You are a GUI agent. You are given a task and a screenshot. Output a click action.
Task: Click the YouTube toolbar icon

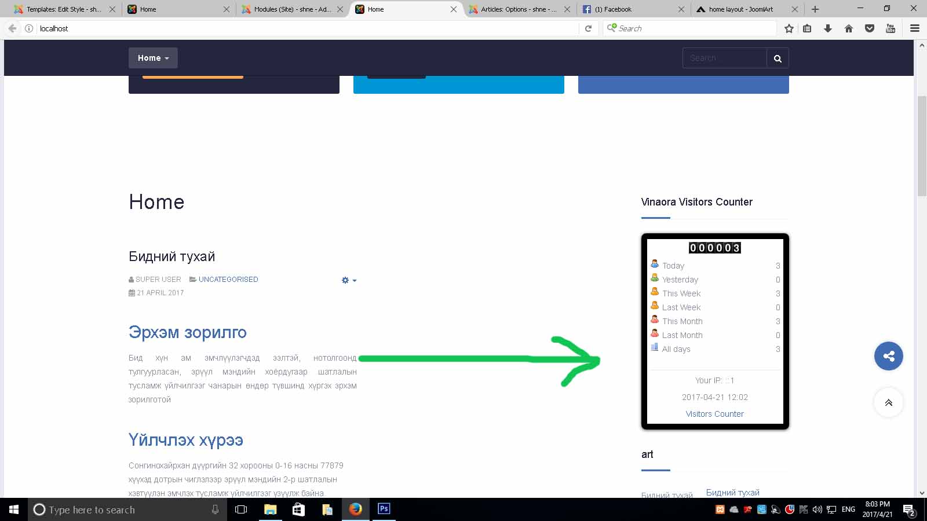890,28
